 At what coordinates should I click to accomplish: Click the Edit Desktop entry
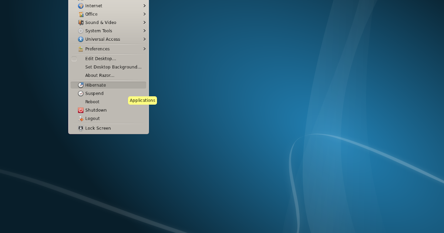(x=100, y=58)
